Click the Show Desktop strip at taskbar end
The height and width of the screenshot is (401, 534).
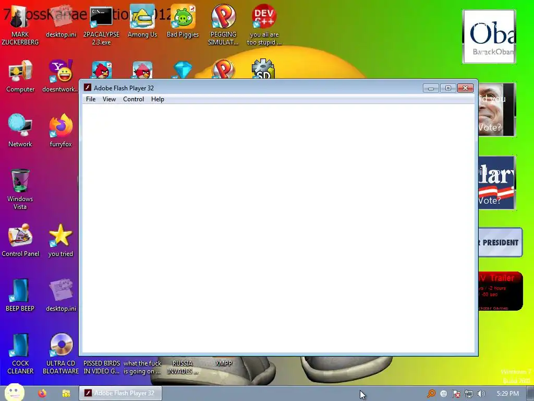pyautogui.click(x=530, y=394)
